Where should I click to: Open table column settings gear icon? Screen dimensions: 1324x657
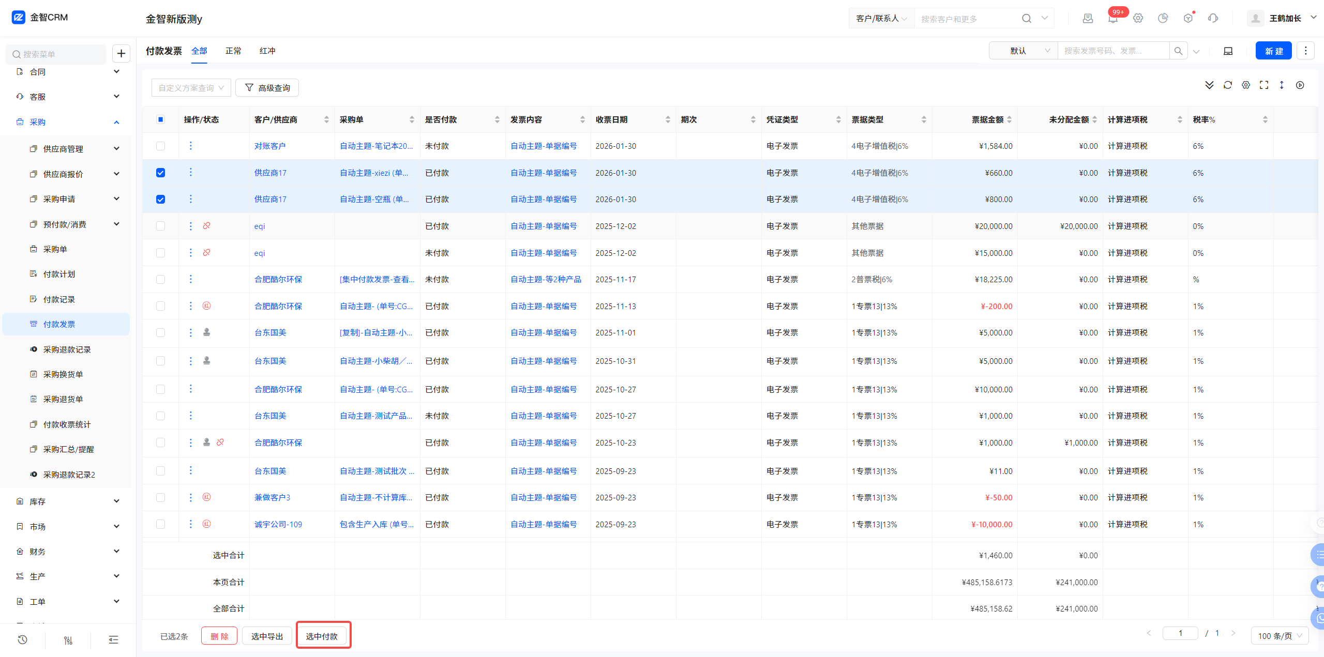[1246, 85]
